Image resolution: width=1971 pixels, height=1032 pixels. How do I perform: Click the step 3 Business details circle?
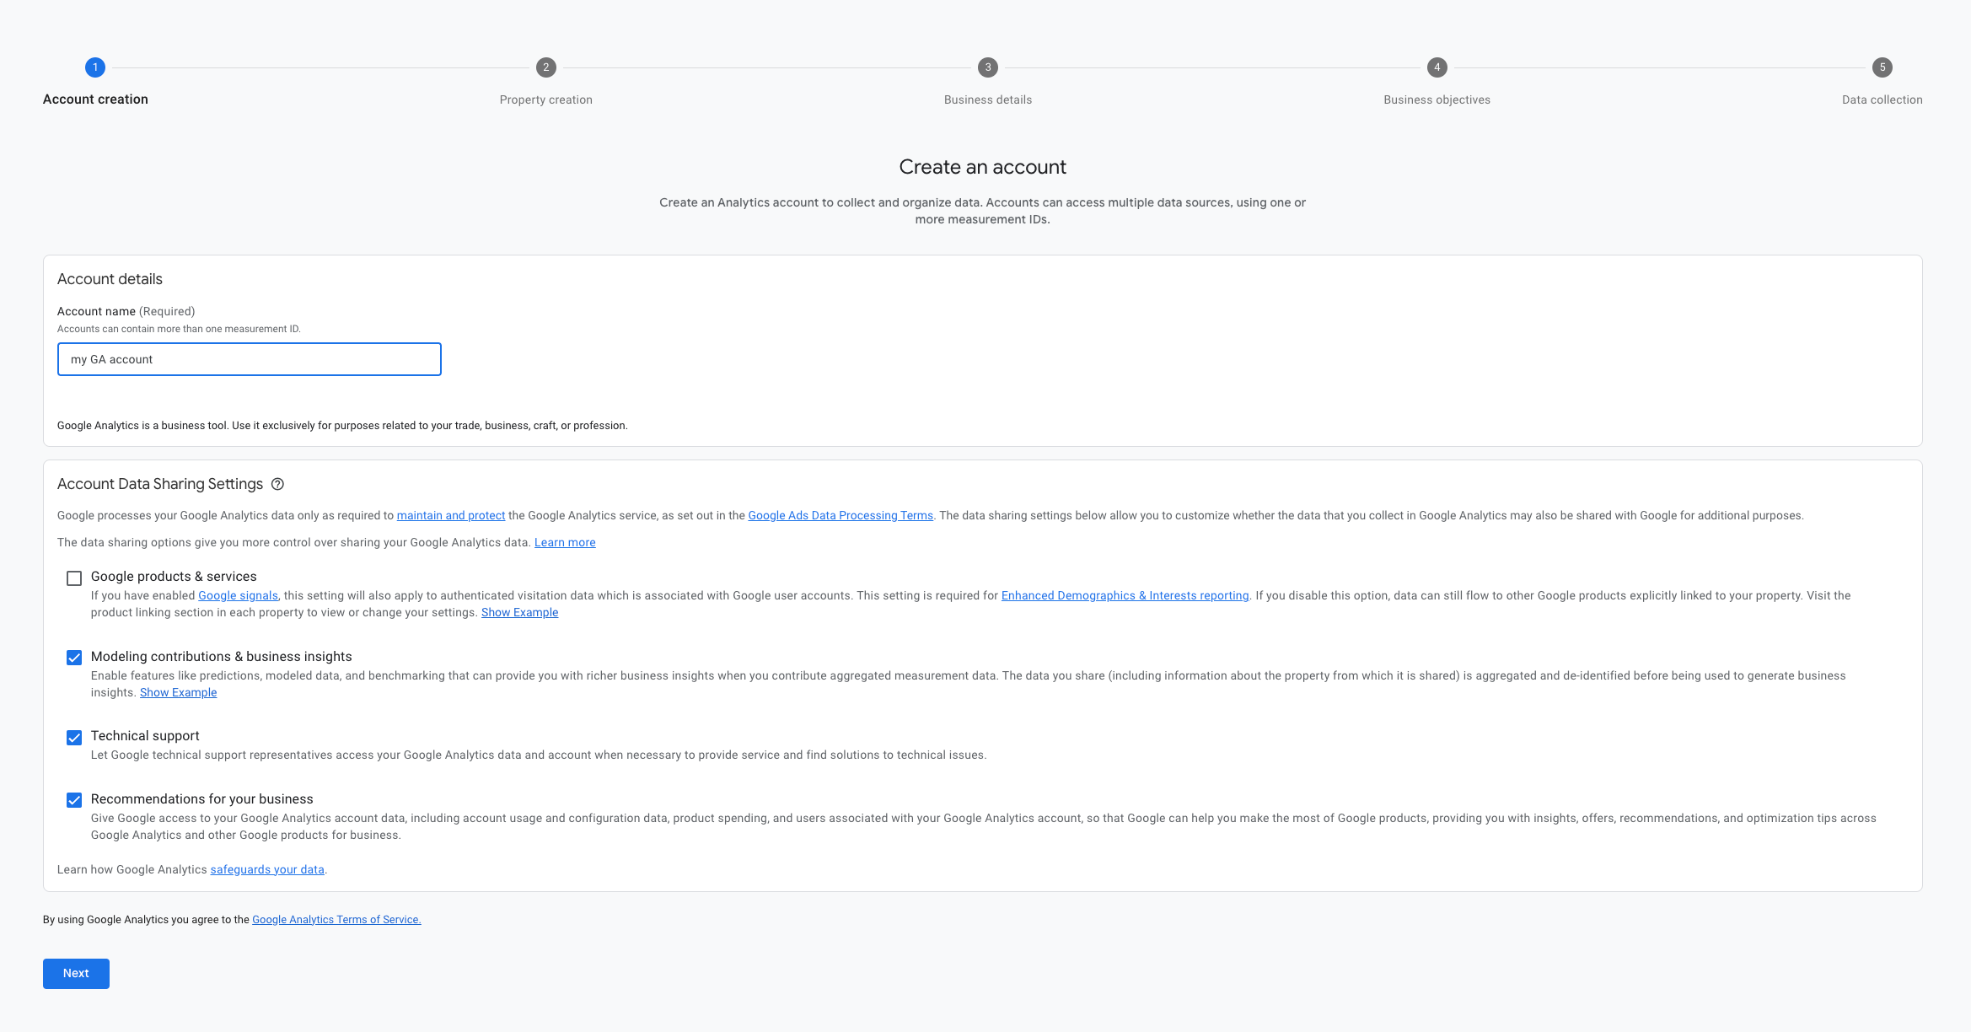(x=987, y=67)
